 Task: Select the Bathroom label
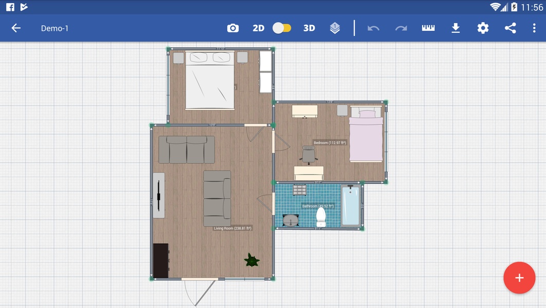pyautogui.click(x=318, y=206)
